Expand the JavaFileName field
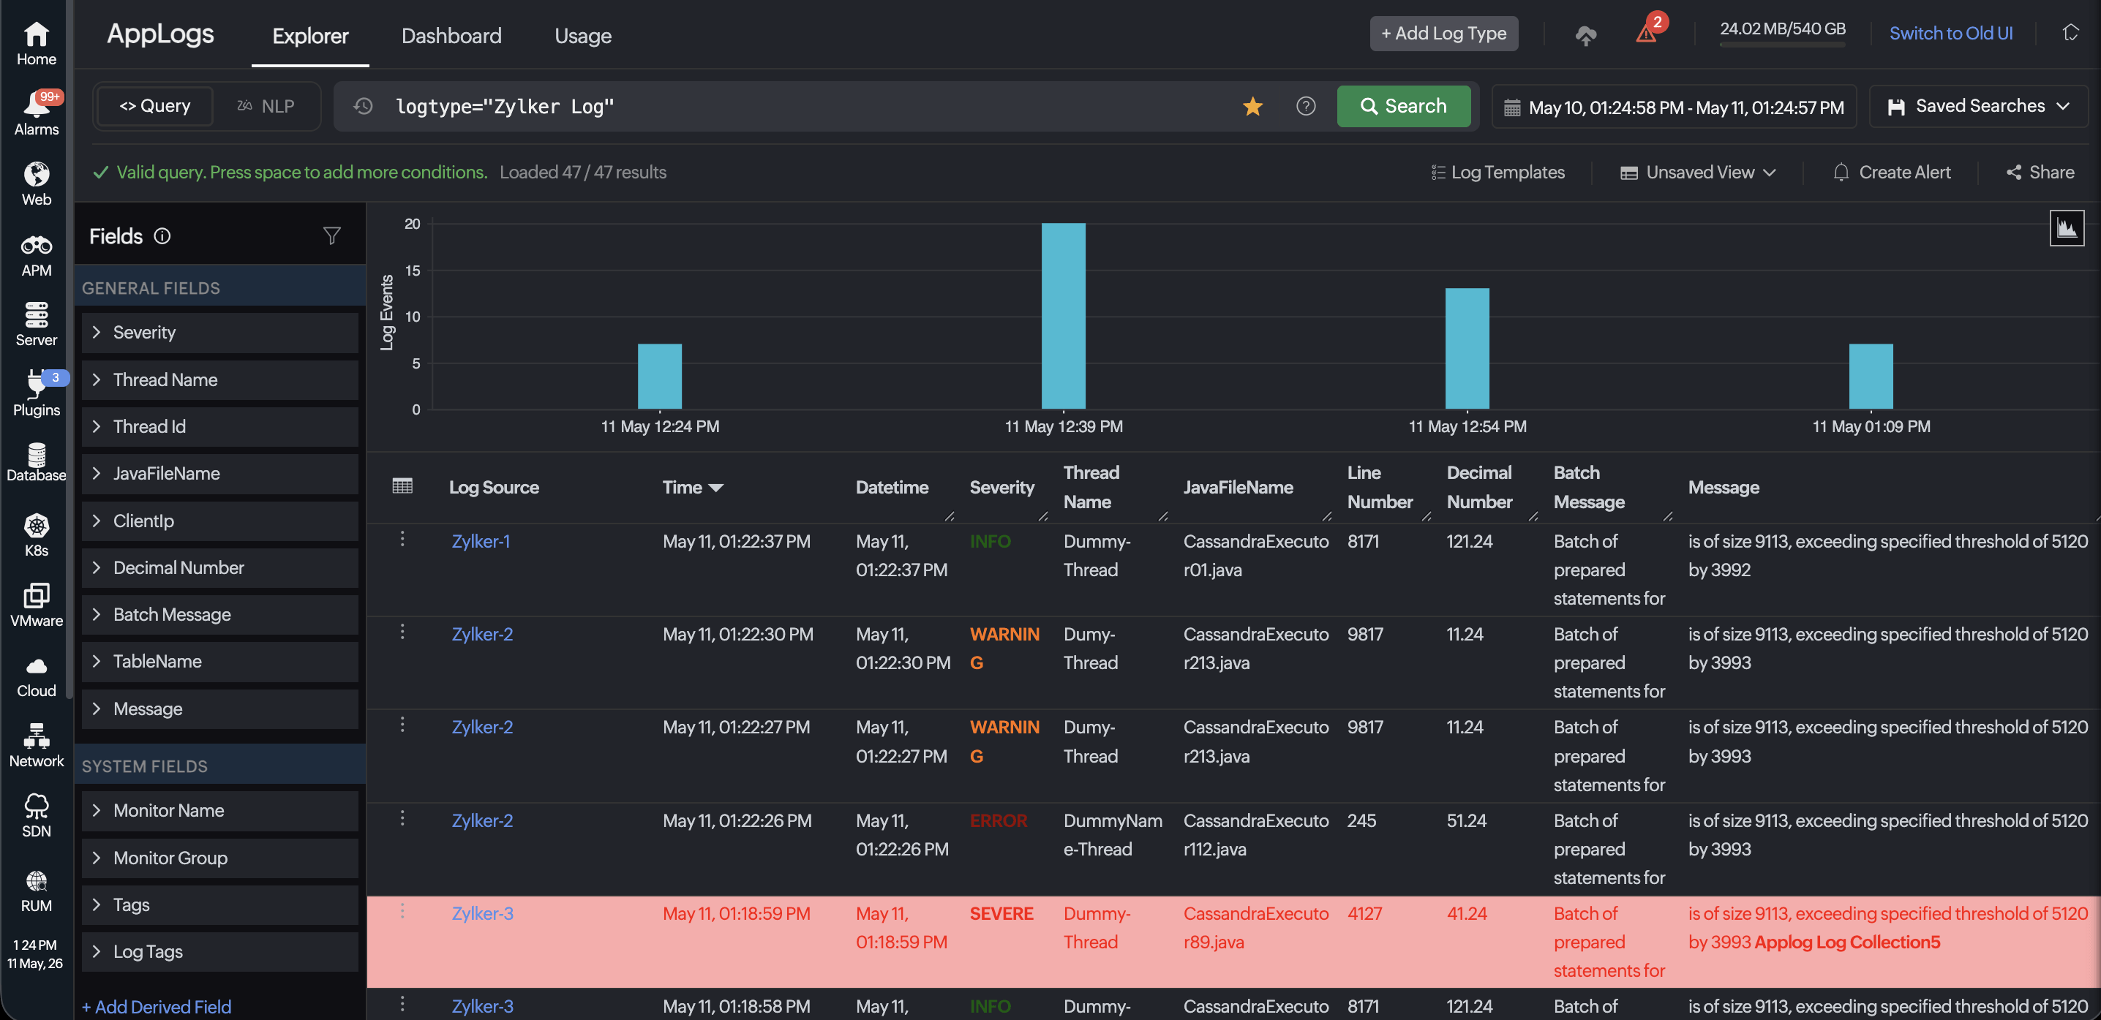The height and width of the screenshot is (1020, 2101). tap(220, 474)
